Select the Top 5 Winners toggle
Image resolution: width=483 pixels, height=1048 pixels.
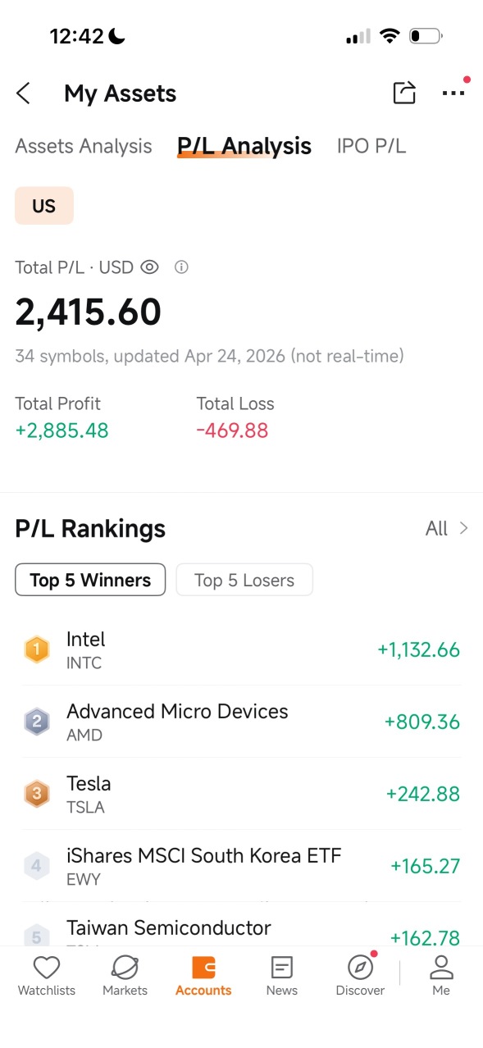[x=90, y=580]
